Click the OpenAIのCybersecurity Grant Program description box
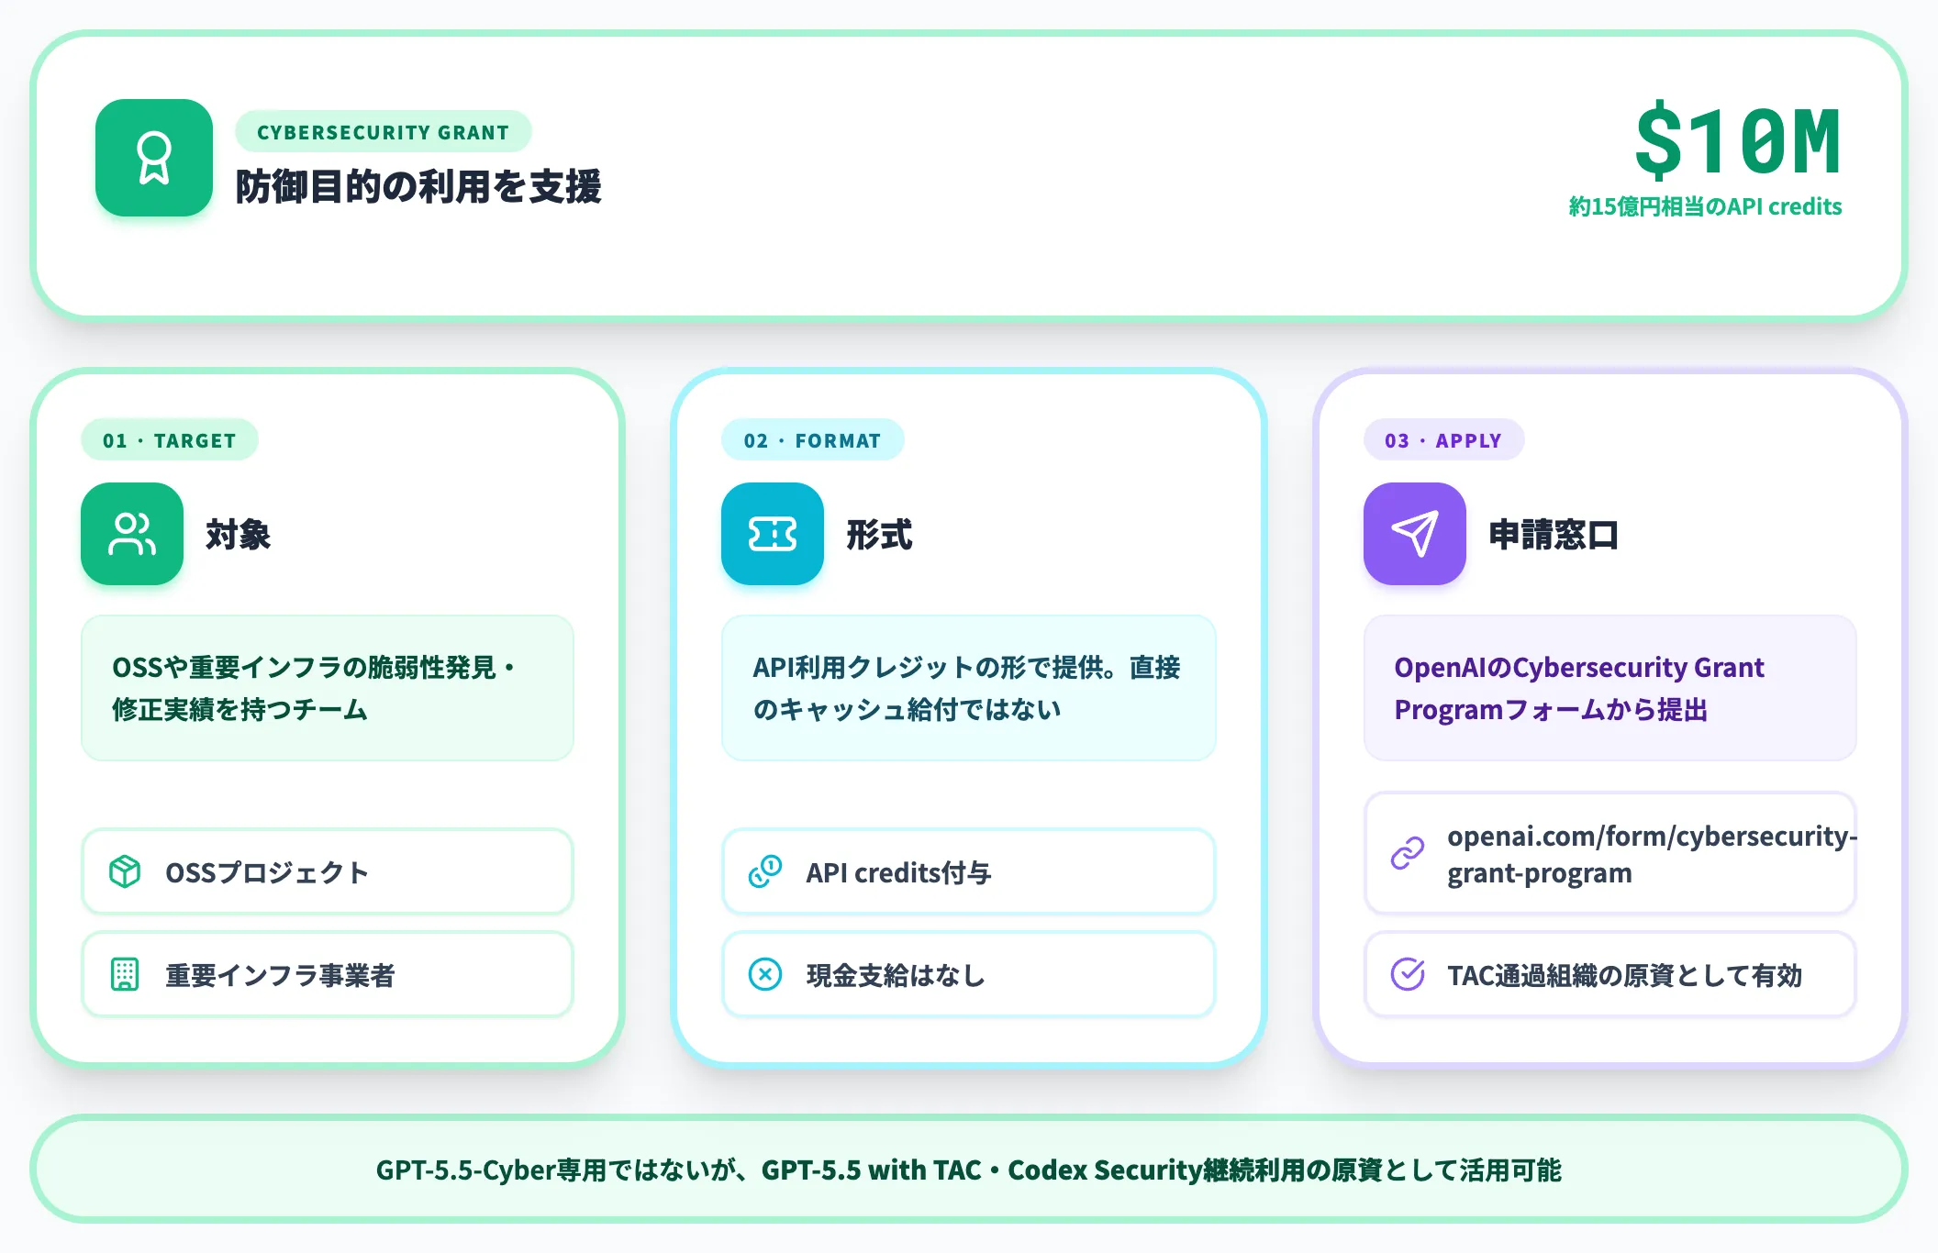This screenshot has height=1253, width=1938. [1610, 688]
